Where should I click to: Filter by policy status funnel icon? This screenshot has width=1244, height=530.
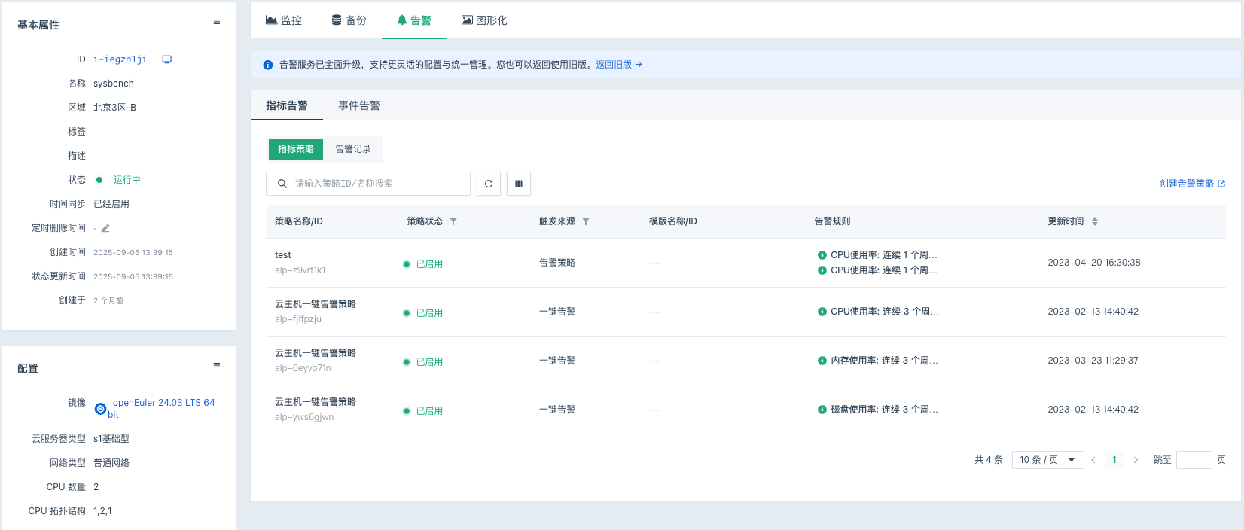pyautogui.click(x=453, y=221)
